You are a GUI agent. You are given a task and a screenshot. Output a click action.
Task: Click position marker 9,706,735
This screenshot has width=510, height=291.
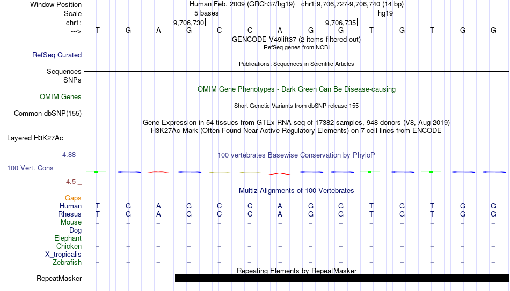point(341,23)
